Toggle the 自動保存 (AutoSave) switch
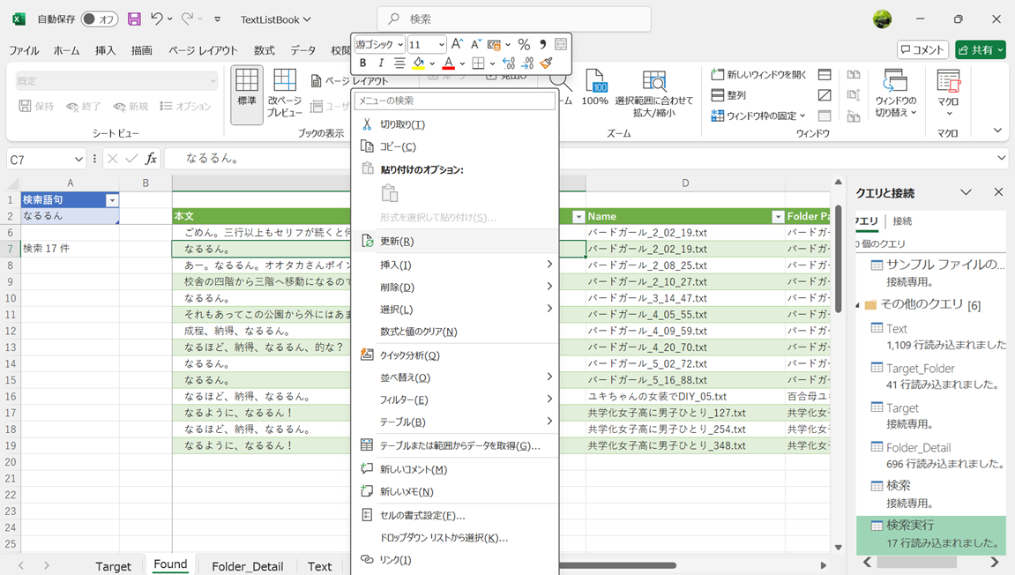 tap(99, 19)
